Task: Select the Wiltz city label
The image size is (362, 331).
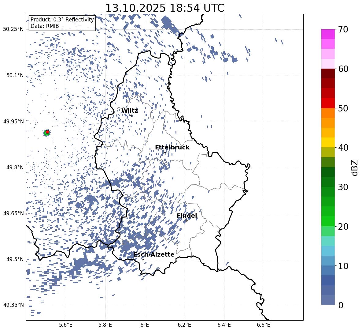Action: [x=130, y=111]
